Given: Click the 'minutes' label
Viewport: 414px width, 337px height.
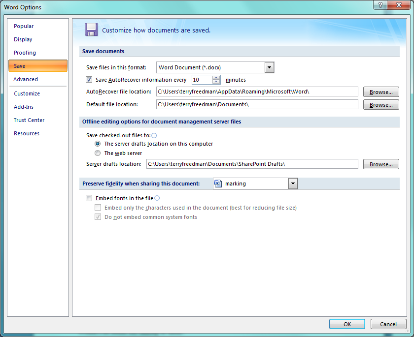Looking at the screenshot, I should point(236,80).
